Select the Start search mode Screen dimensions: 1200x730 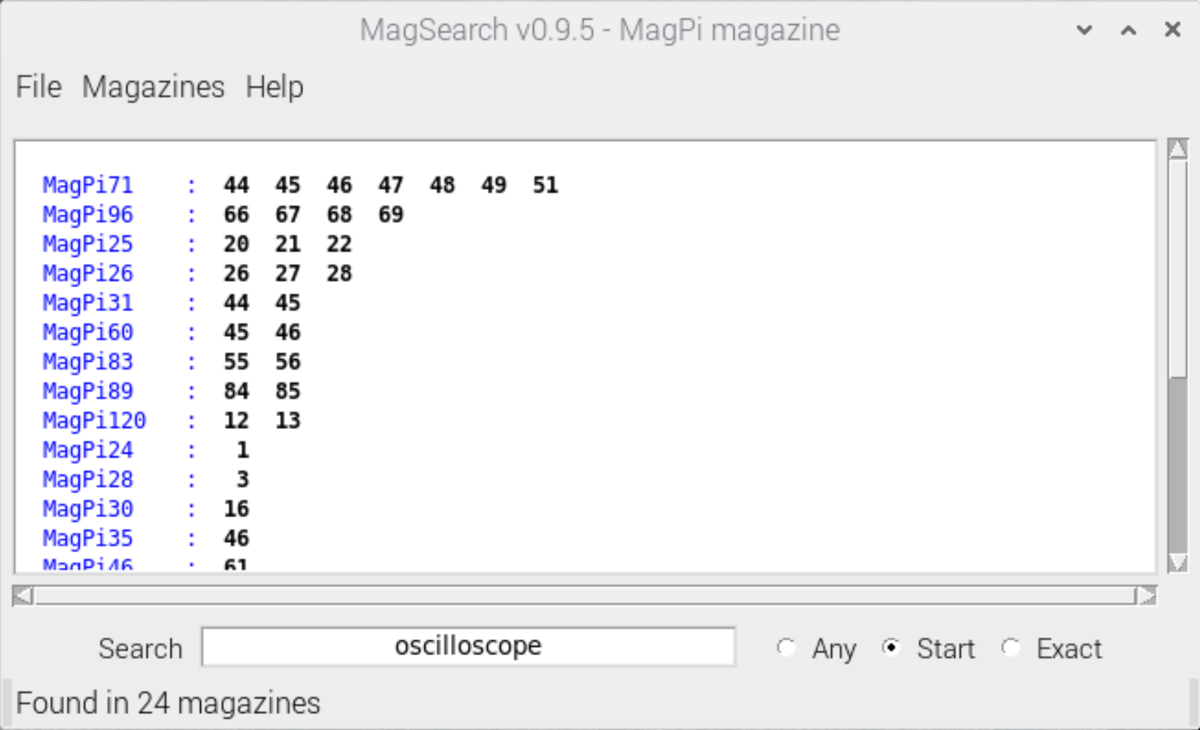tap(891, 648)
